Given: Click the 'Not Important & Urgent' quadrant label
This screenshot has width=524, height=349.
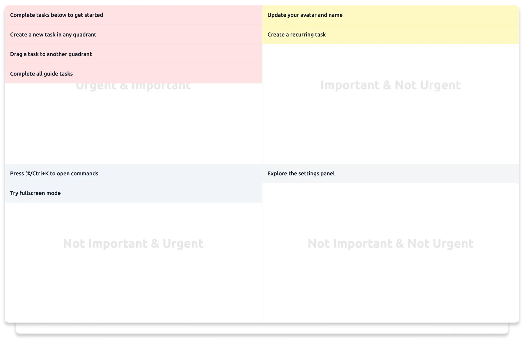Looking at the screenshot, I should [x=133, y=243].
